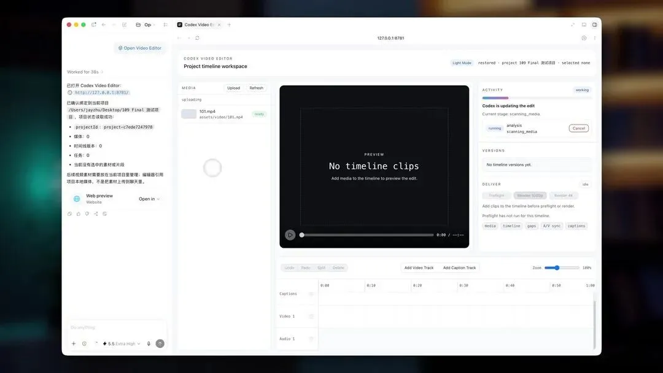Image resolution: width=663 pixels, height=373 pixels.
Task: Click the Open Video Editor button
Action: (x=139, y=48)
